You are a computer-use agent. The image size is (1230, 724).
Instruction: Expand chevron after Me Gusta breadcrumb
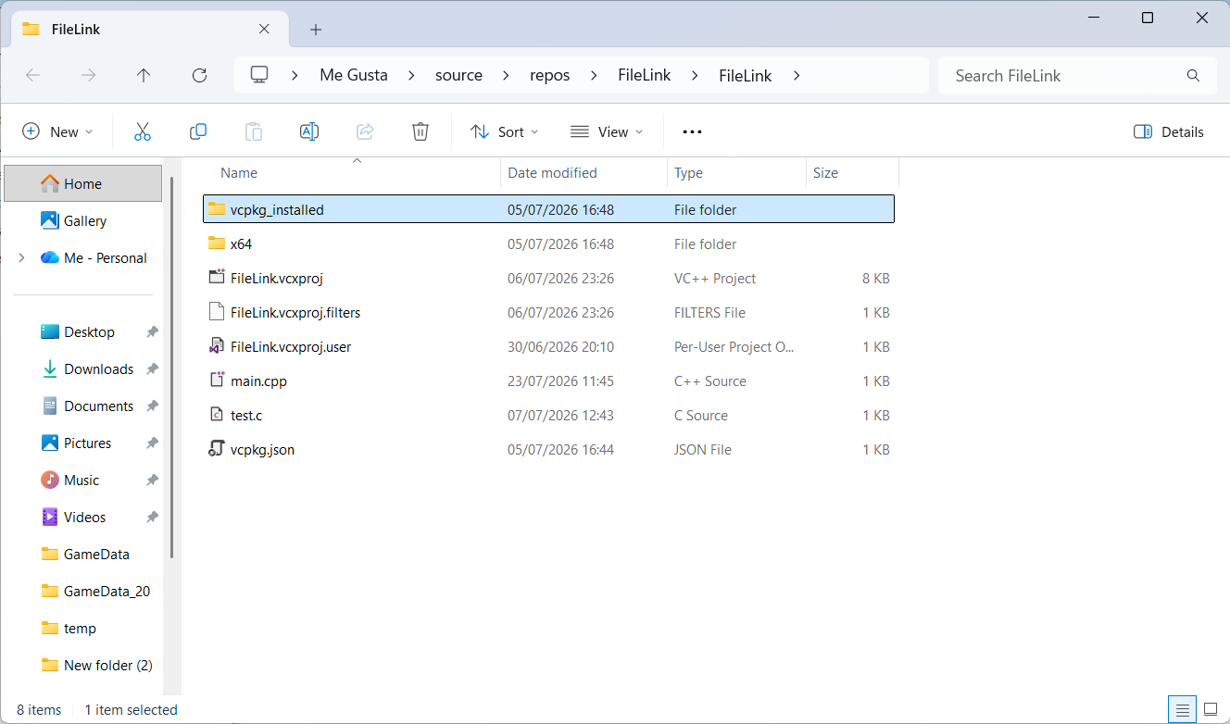tap(411, 76)
